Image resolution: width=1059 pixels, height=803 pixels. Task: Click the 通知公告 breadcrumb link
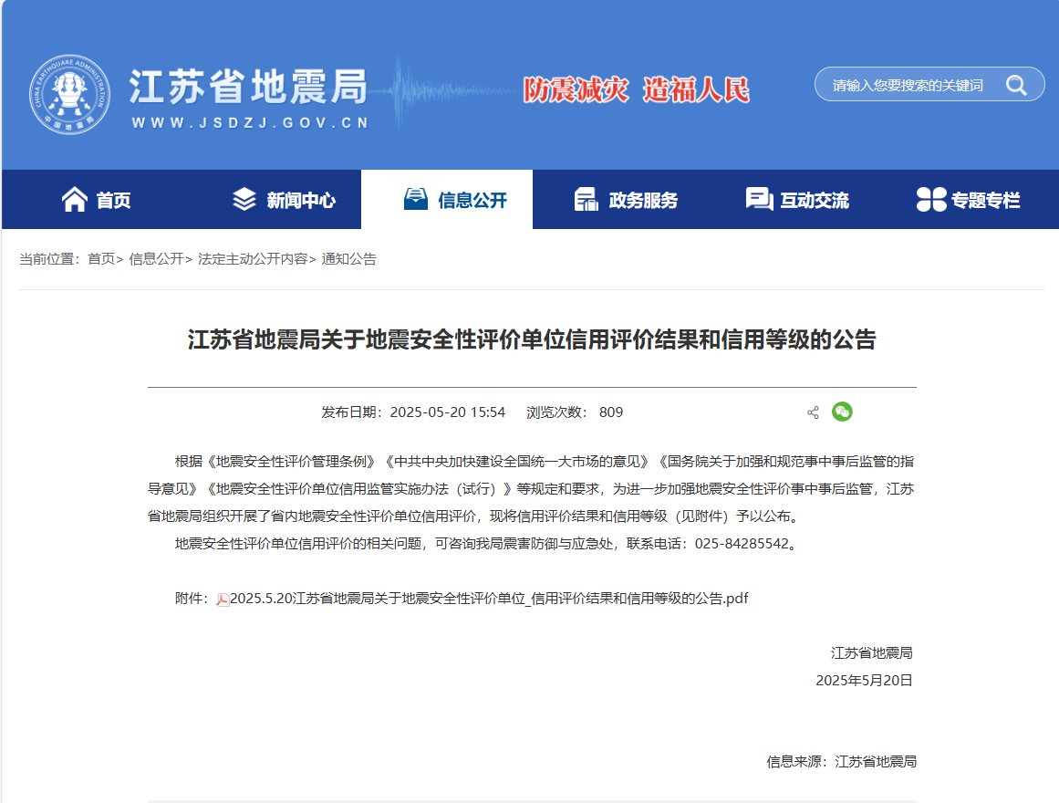pyautogui.click(x=349, y=259)
